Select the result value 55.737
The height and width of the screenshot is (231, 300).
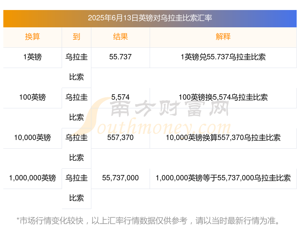tap(120, 57)
